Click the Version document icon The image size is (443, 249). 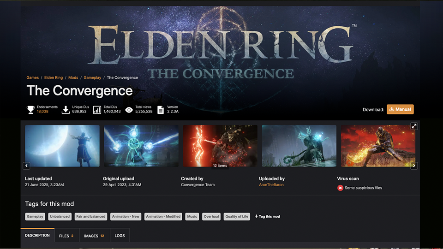pyautogui.click(x=161, y=110)
